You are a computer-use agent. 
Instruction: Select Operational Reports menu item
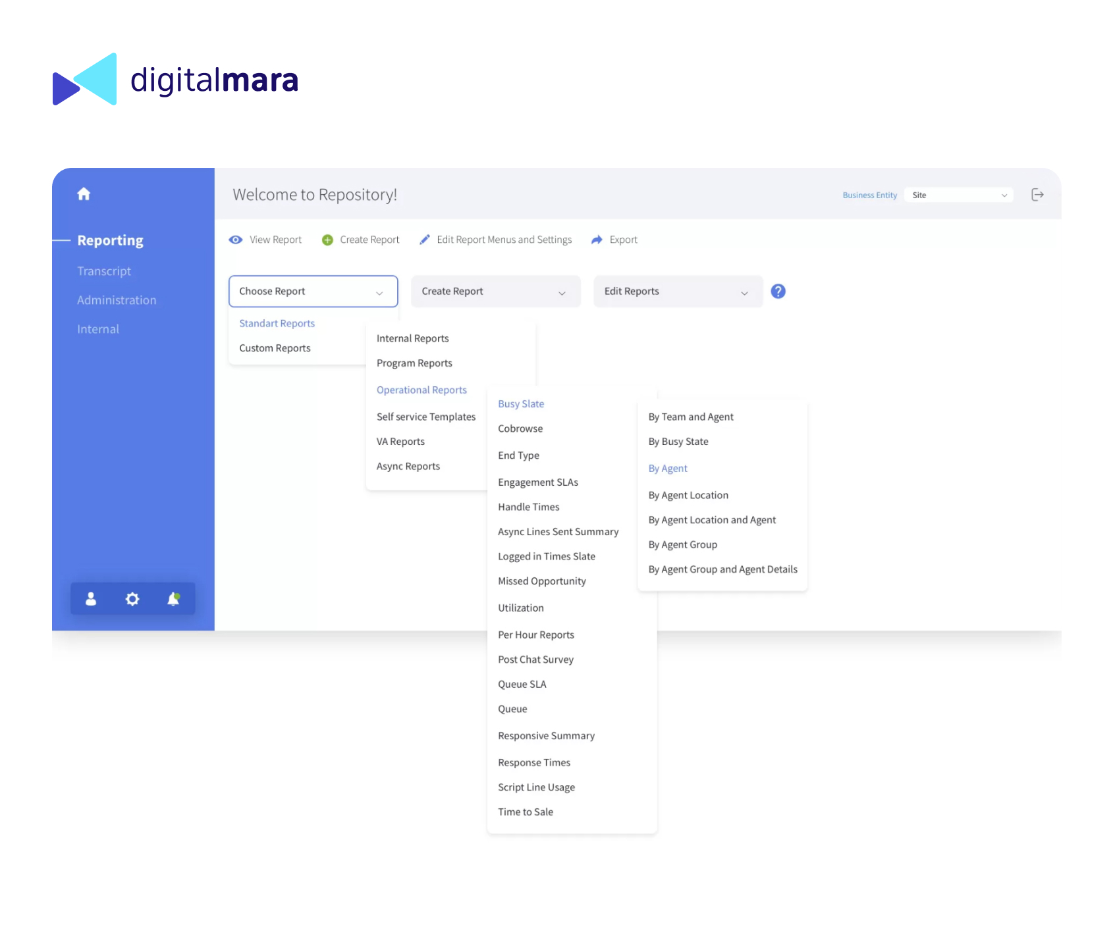(x=421, y=390)
